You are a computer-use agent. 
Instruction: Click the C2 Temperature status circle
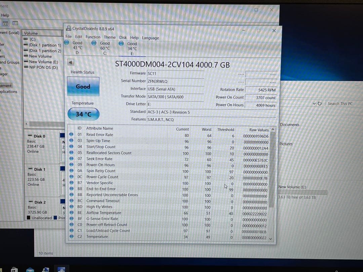71,236
